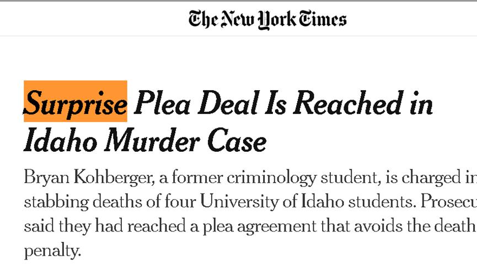Click the word Times in the masthead
Image resolution: width=477 pixels, height=270 pixels.
tap(320, 20)
